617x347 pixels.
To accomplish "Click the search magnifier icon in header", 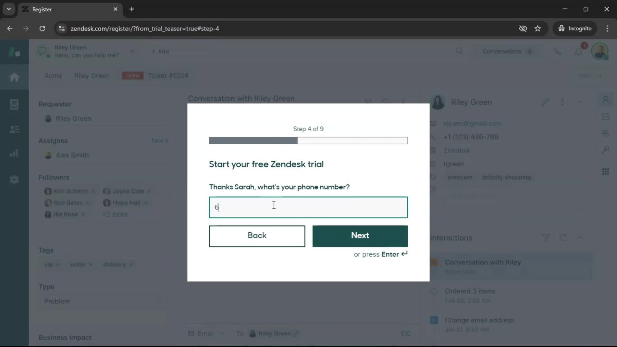I will coord(459,51).
